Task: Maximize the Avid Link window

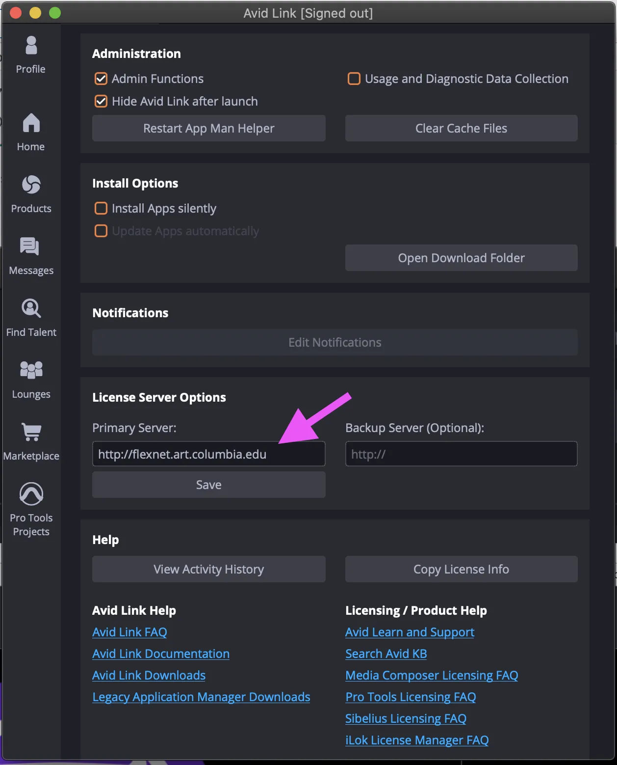Action: (55, 13)
